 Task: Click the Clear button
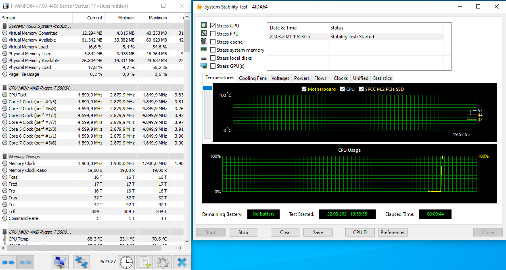point(286,232)
